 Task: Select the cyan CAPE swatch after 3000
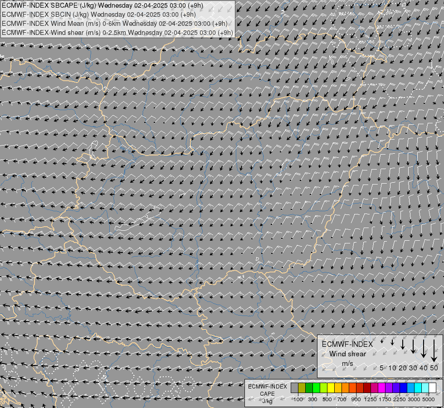click(x=418, y=388)
